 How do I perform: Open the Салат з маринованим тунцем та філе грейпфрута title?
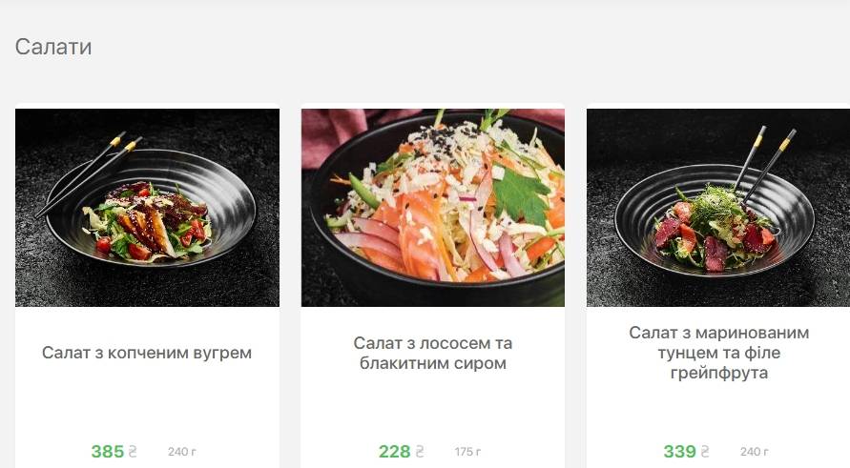tap(718, 353)
